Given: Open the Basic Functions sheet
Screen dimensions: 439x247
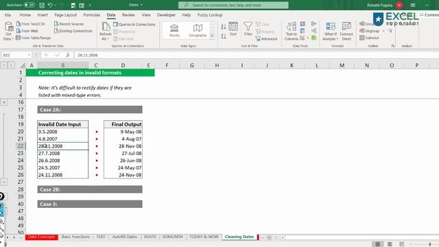Looking at the screenshot, I should tap(75, 237).
